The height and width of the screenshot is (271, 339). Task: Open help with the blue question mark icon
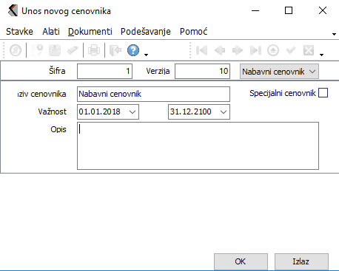coord(133,50)
